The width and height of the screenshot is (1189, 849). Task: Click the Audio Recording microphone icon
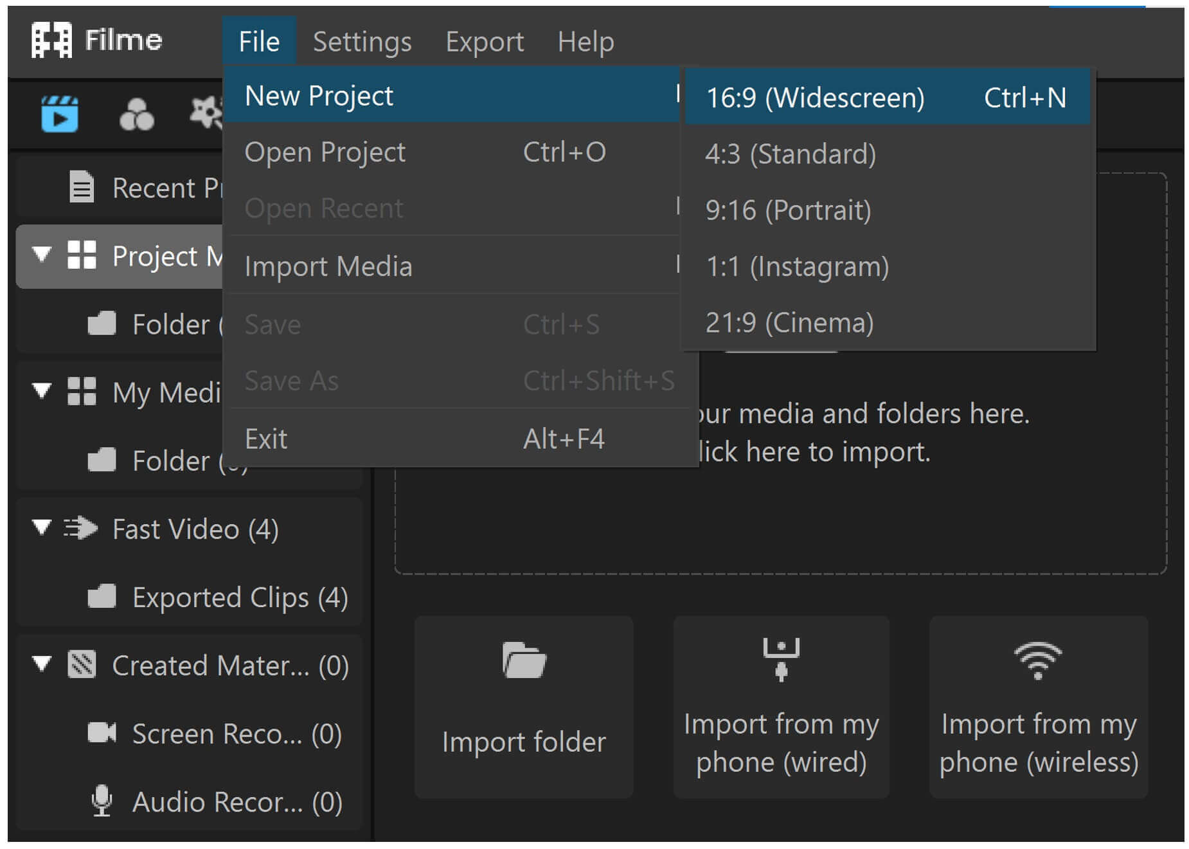coord(102,801)
